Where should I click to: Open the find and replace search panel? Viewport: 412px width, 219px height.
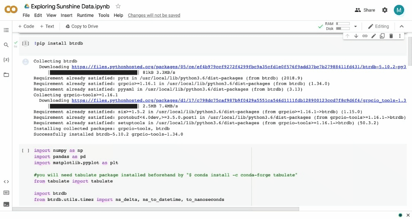pyautogui.click(x=6, y=45)
